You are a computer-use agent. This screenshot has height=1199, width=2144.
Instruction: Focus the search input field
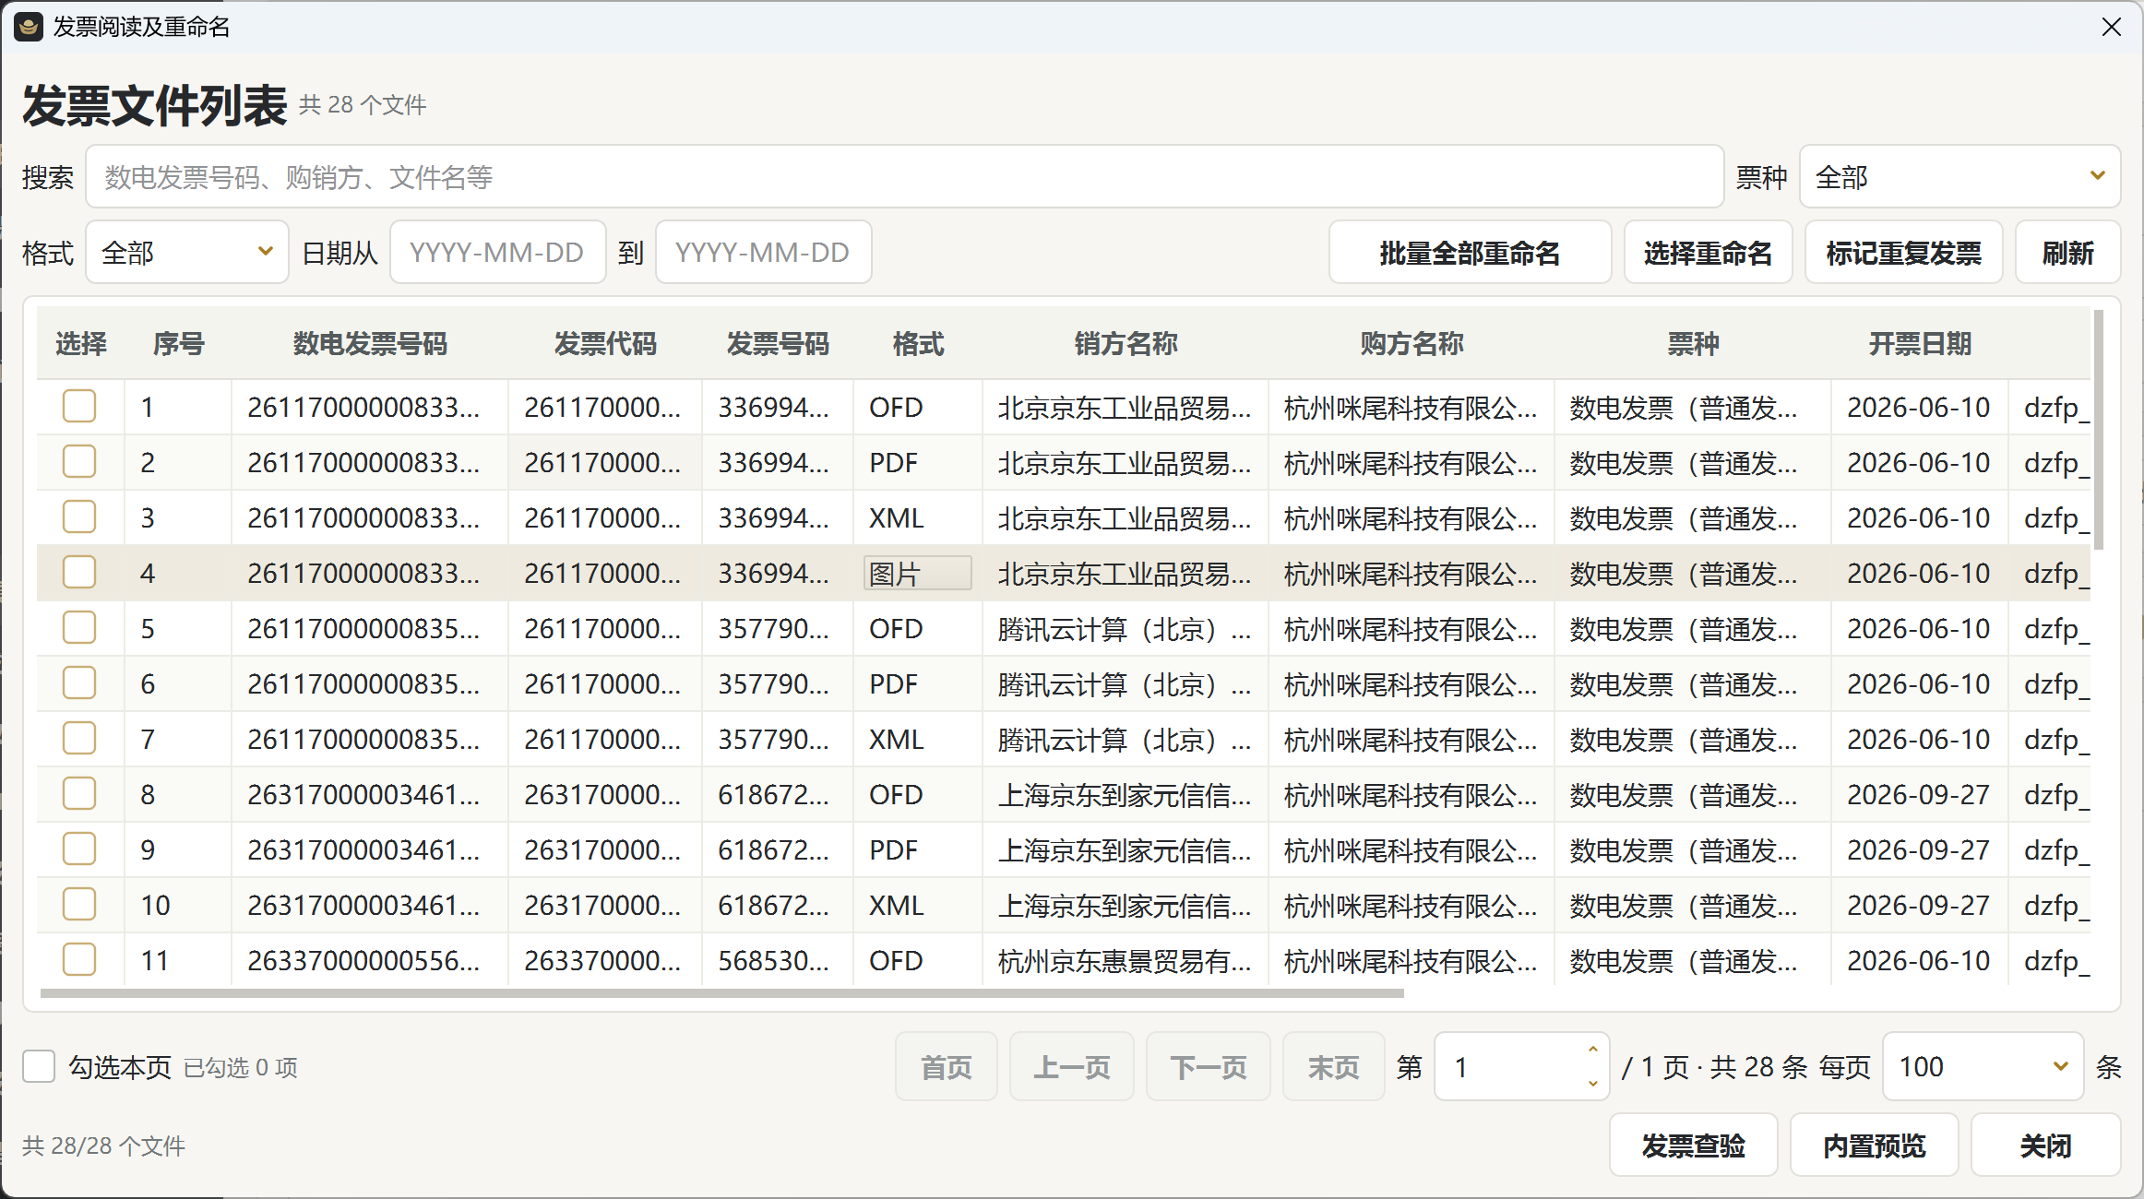pos(904,177)
